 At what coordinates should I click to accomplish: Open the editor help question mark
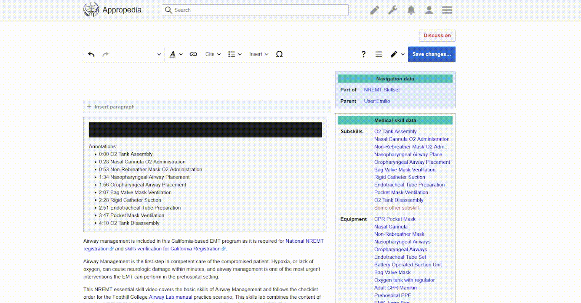tap(363, 54)
